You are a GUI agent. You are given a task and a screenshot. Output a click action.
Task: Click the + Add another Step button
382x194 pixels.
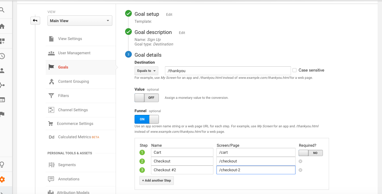pyautogui.click(x=156, y=180)
